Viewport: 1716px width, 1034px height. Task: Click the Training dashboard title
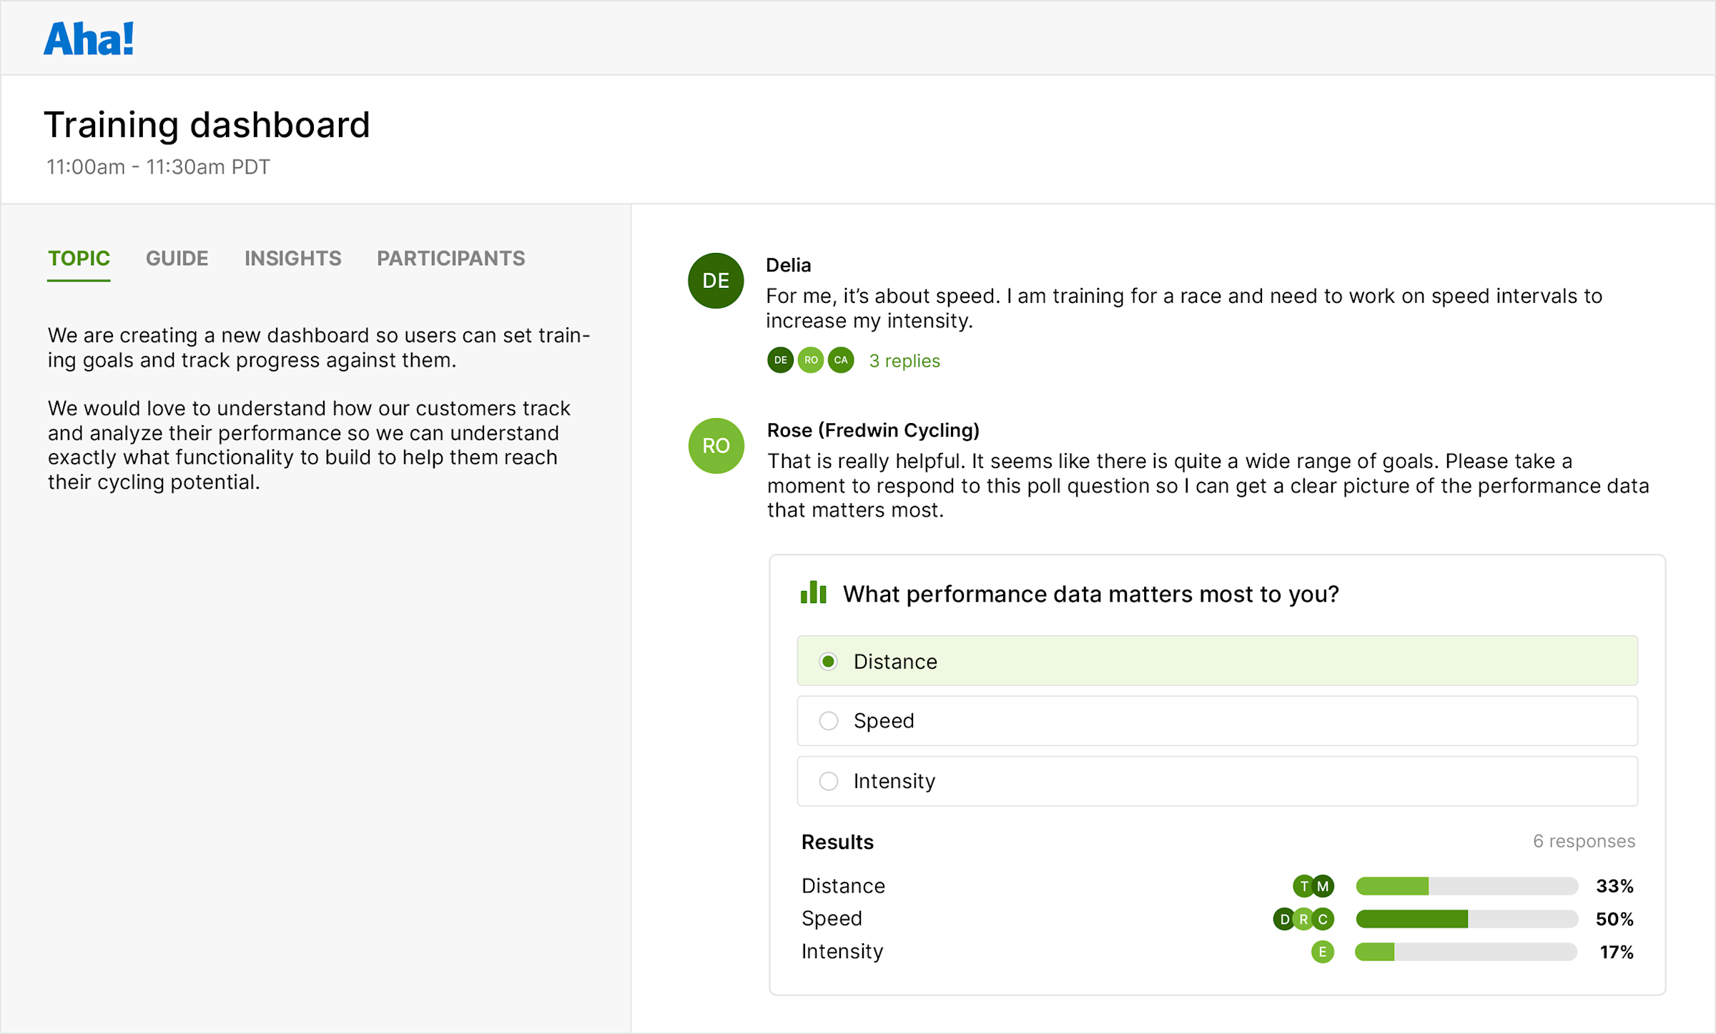pos(207,124)
